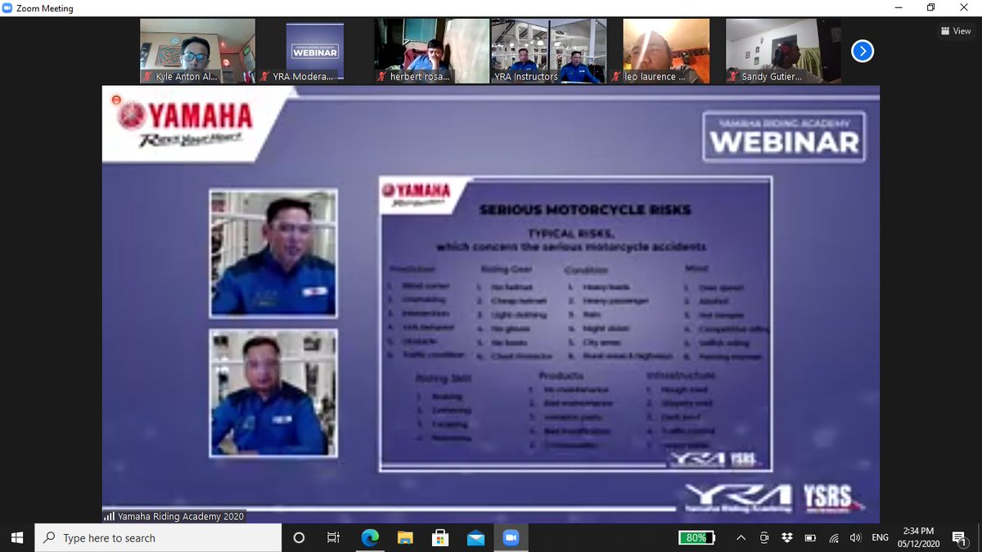Open Mail app from taskbar

(476, 537)
